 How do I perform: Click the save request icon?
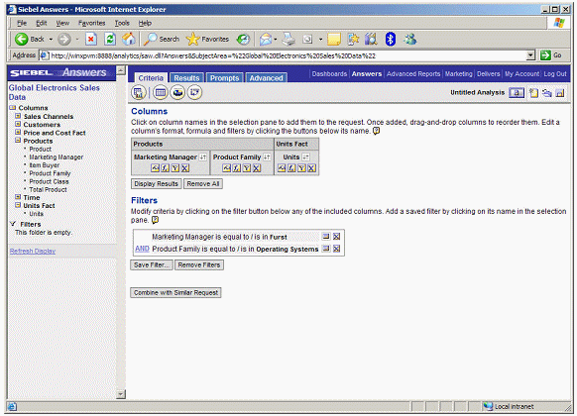point(560,93)
